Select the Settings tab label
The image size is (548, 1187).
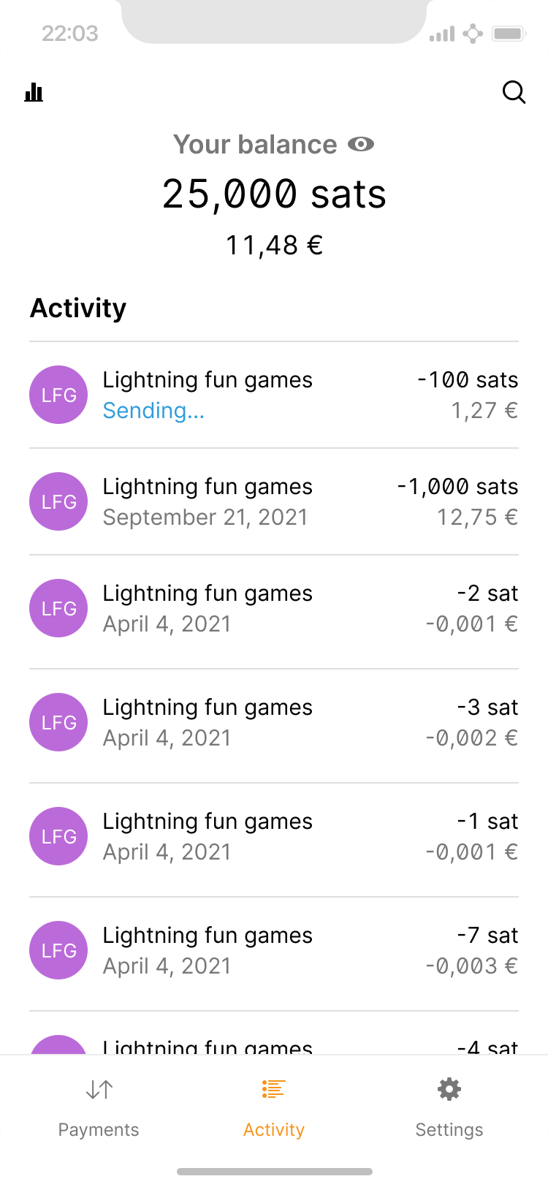click(449, 1130)
